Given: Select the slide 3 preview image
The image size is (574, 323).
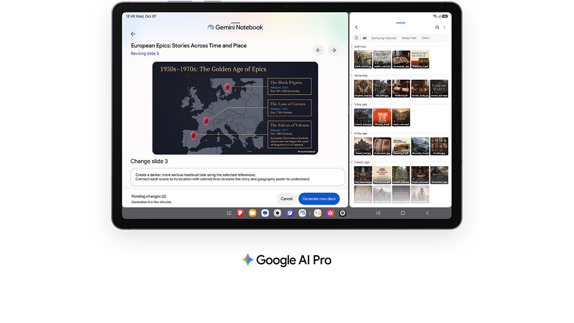Looking at the screenshot, I should point(235,108).
